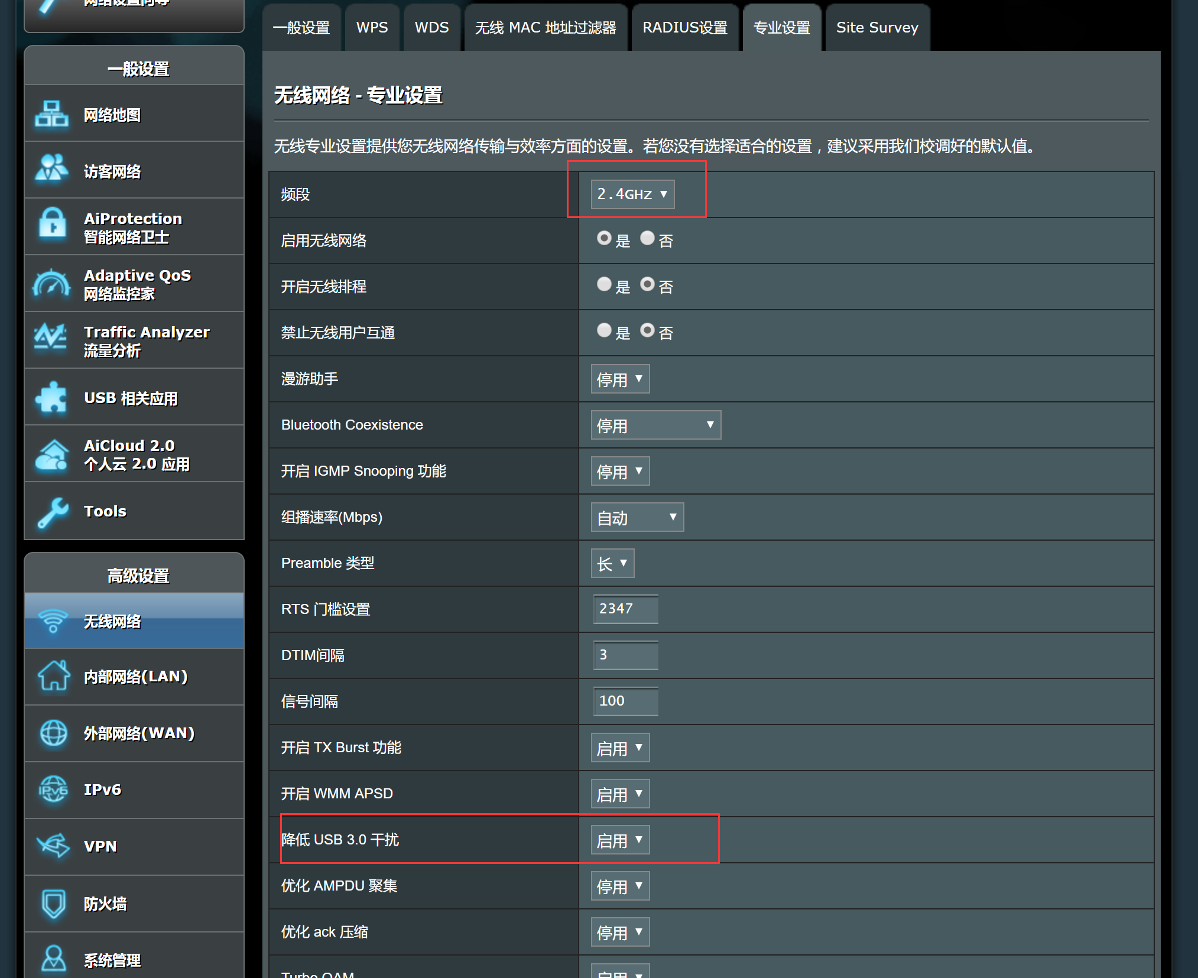1198x978 pixels.
Task: Select 是 for 开启无线排程
Action: tap(603, 284)
